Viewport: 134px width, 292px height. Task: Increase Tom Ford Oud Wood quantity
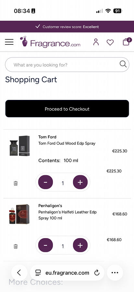(x=80, y=182)
